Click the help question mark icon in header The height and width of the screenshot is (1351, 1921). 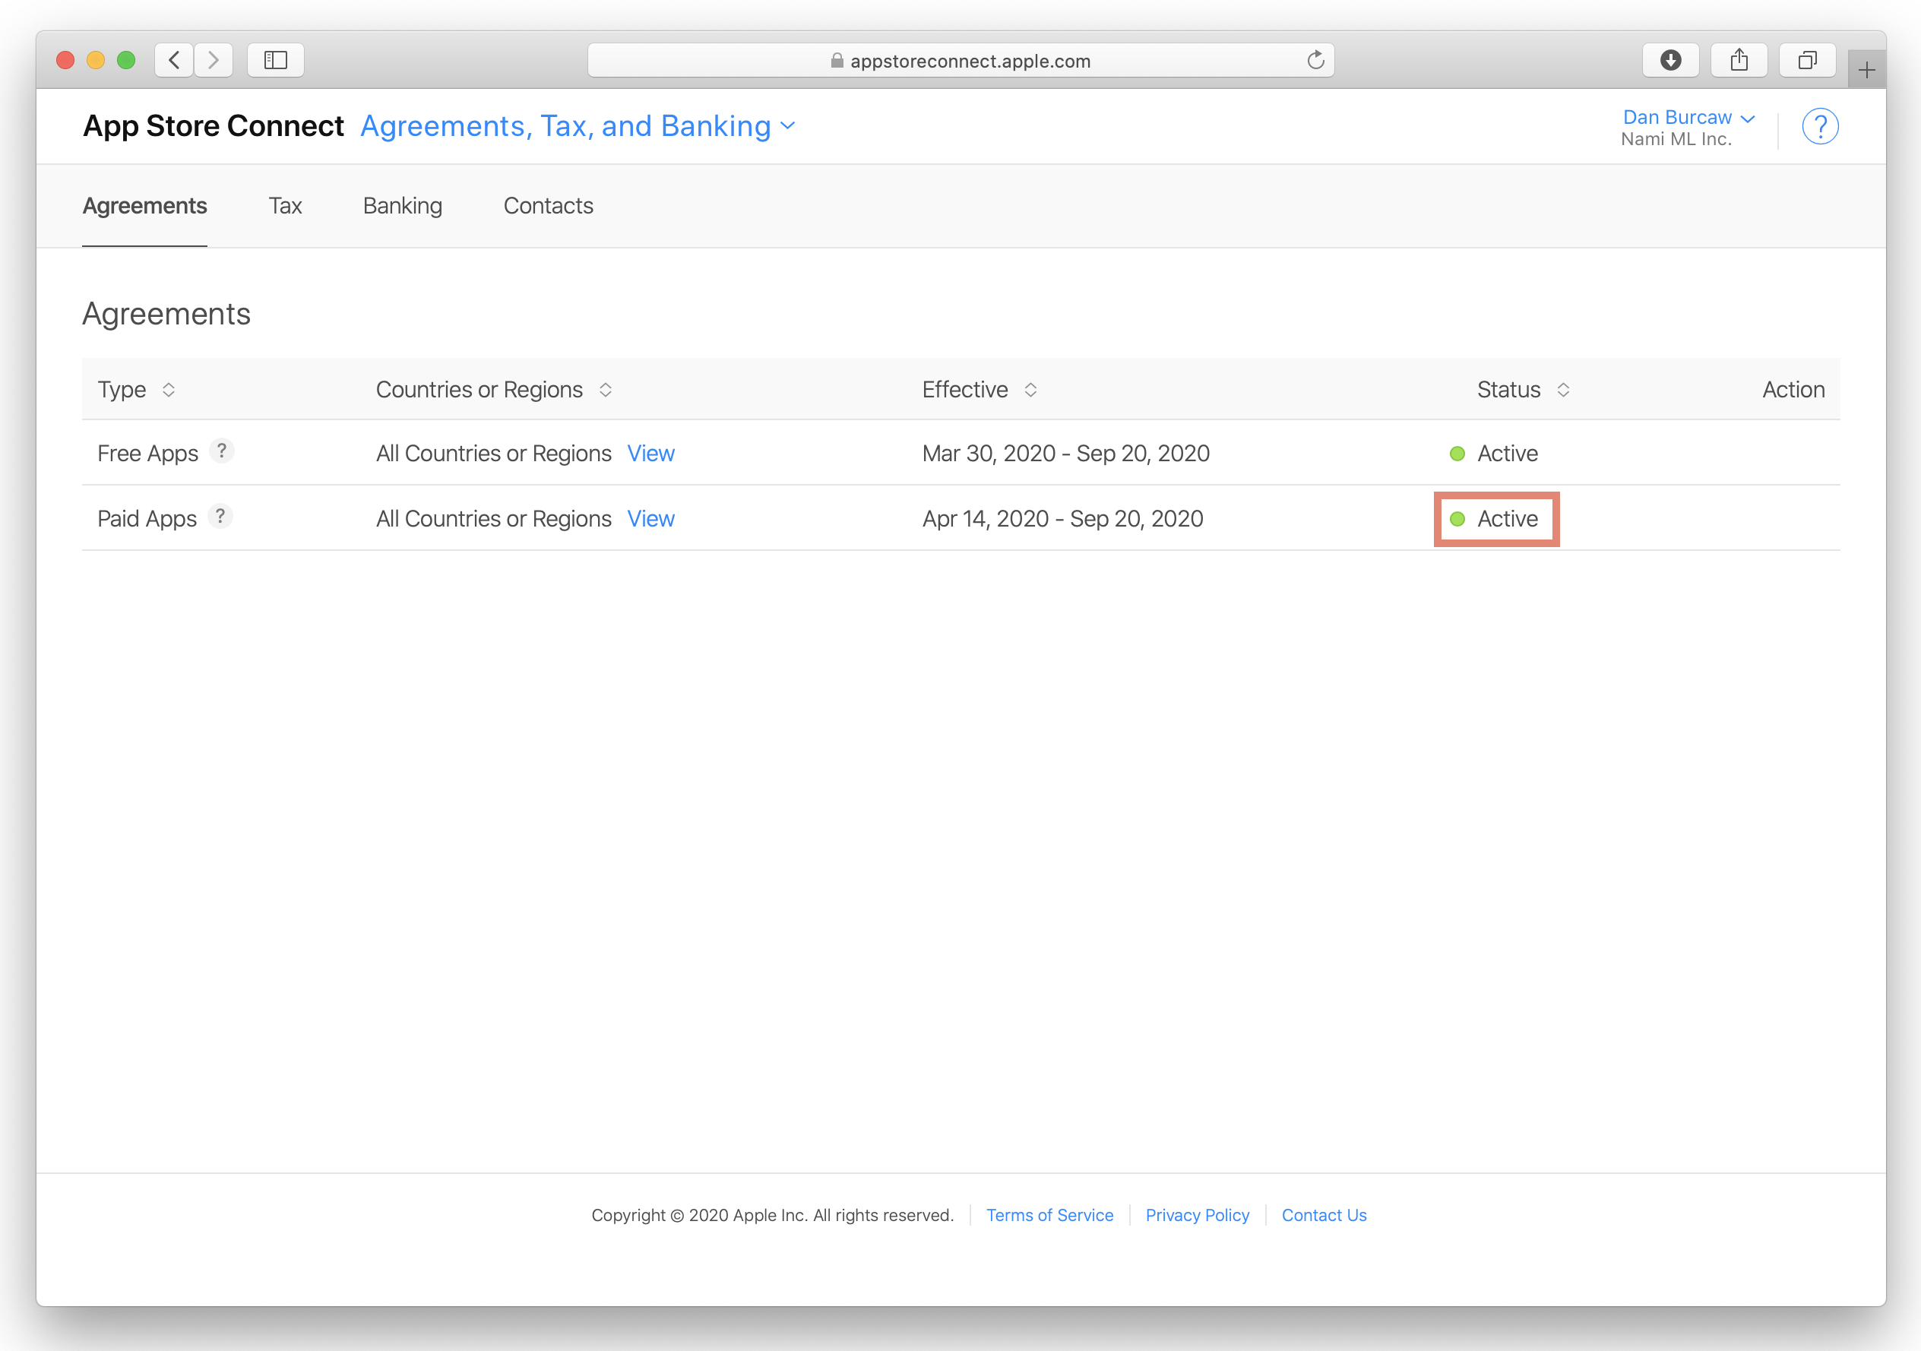[x=1819, y=126]
